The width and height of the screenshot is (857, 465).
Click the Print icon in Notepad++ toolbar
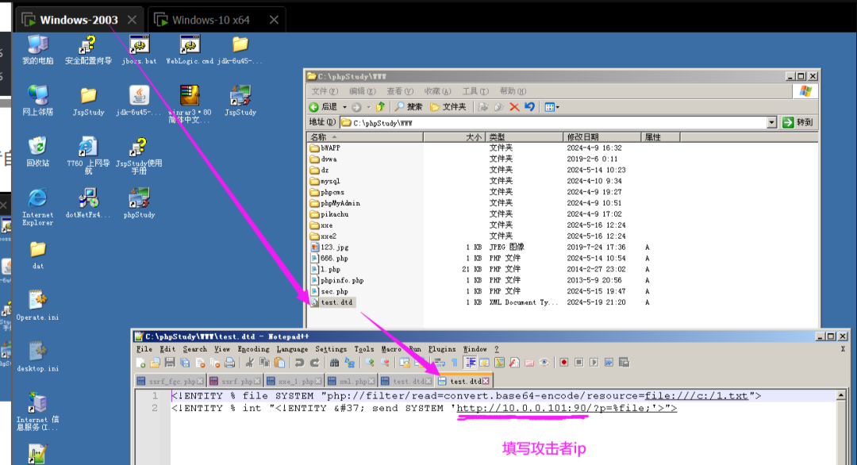pyautogui.click(x=230, y=363)
